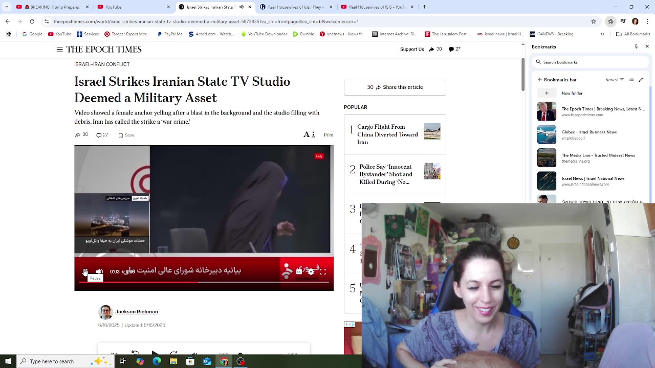
Task: Open the header comments icon showing 27
Action: (454, 49)
